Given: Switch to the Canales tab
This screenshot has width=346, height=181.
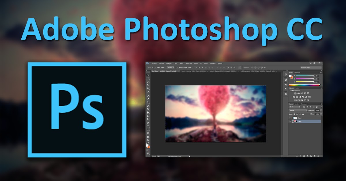Looking at the screenshot, I should point(297,104).
